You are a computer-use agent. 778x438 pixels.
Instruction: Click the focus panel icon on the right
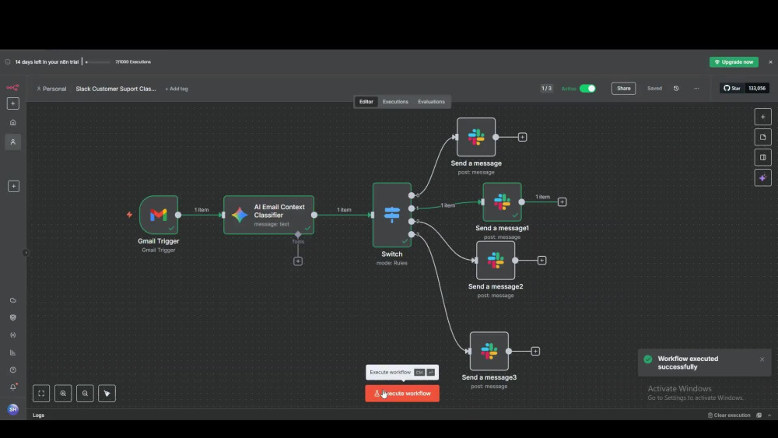(x=762, y=157)
